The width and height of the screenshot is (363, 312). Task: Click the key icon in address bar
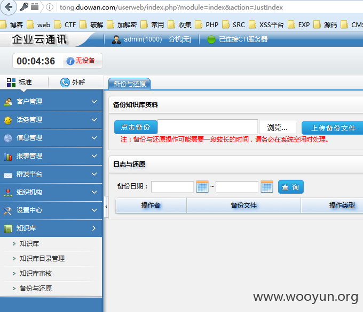(x=24, y=7)
